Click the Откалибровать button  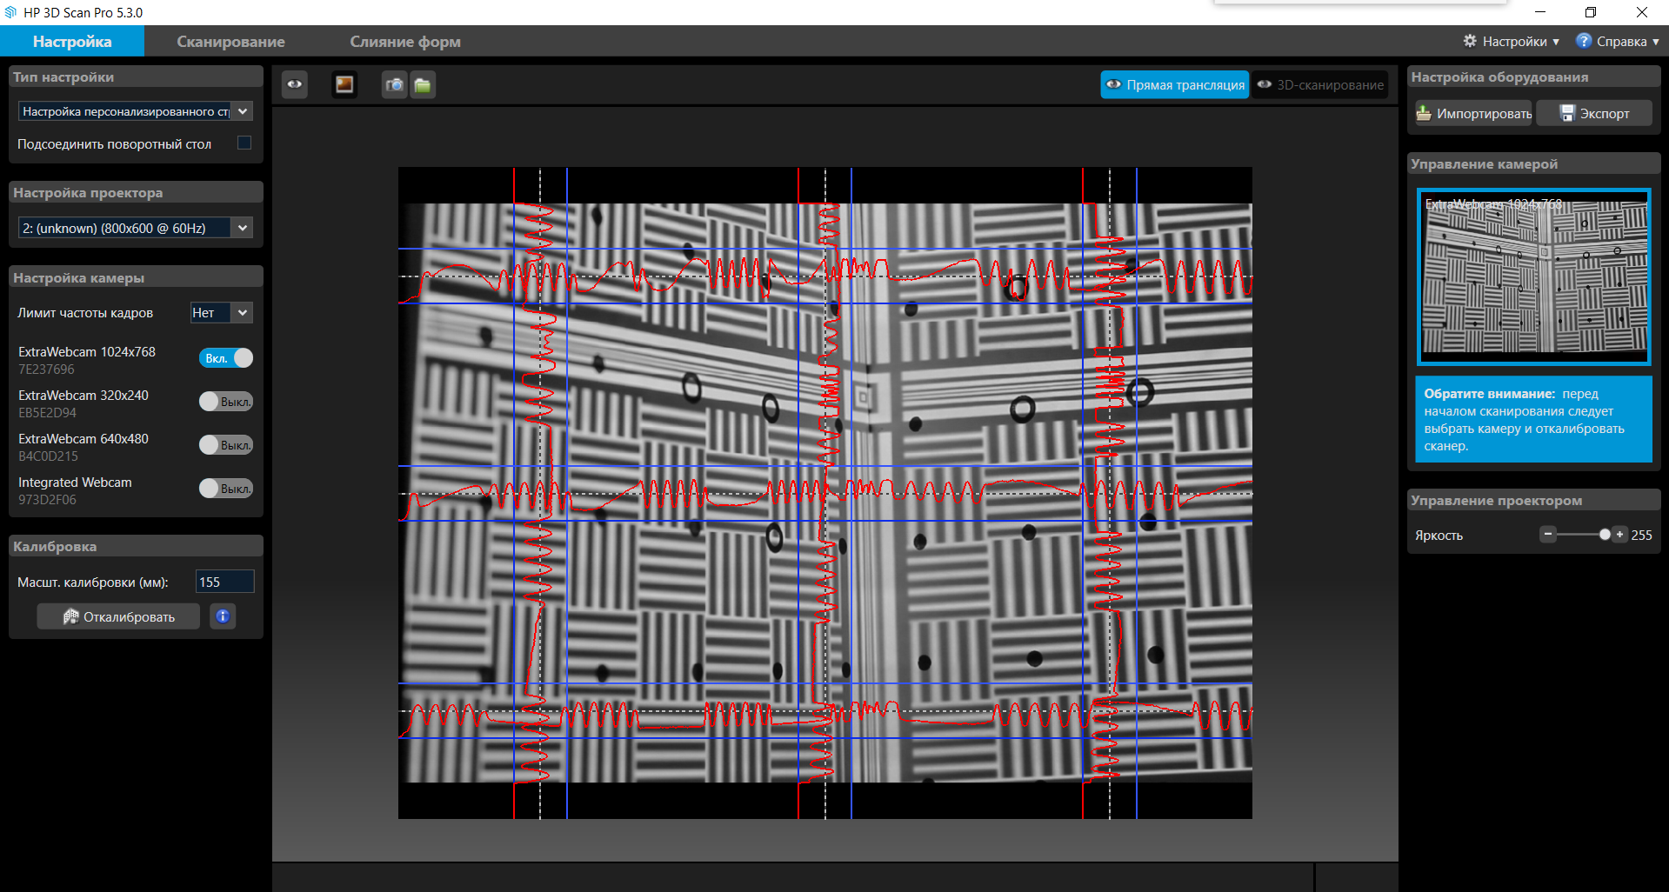[x=119, y=616]
